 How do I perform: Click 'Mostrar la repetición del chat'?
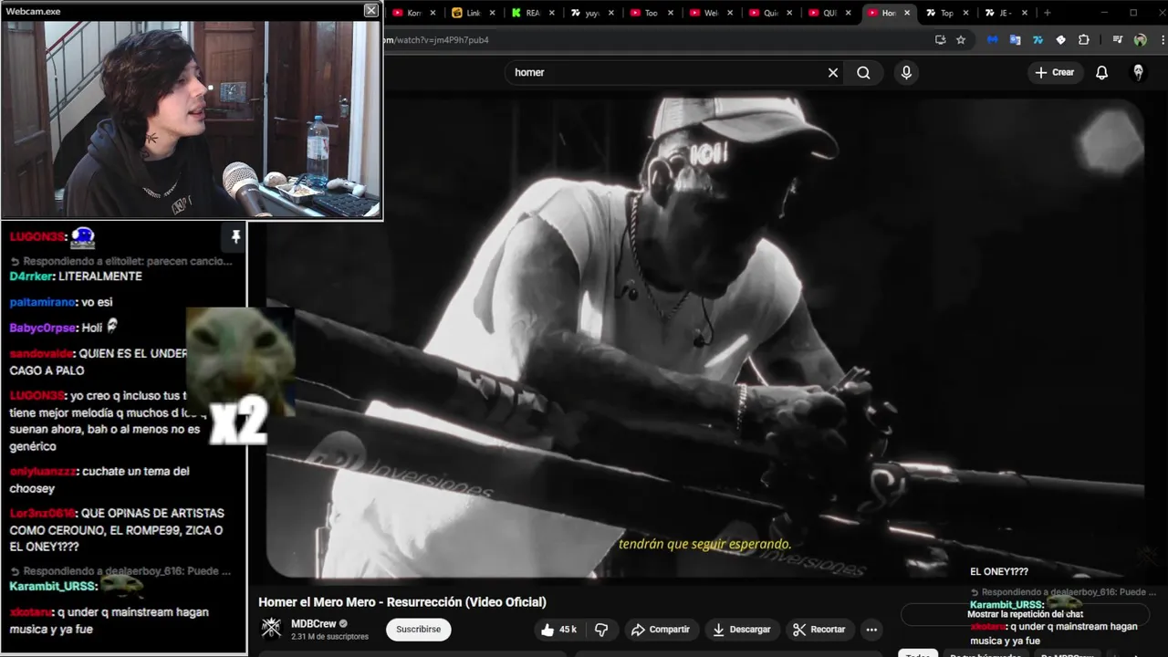[1025, 614]
